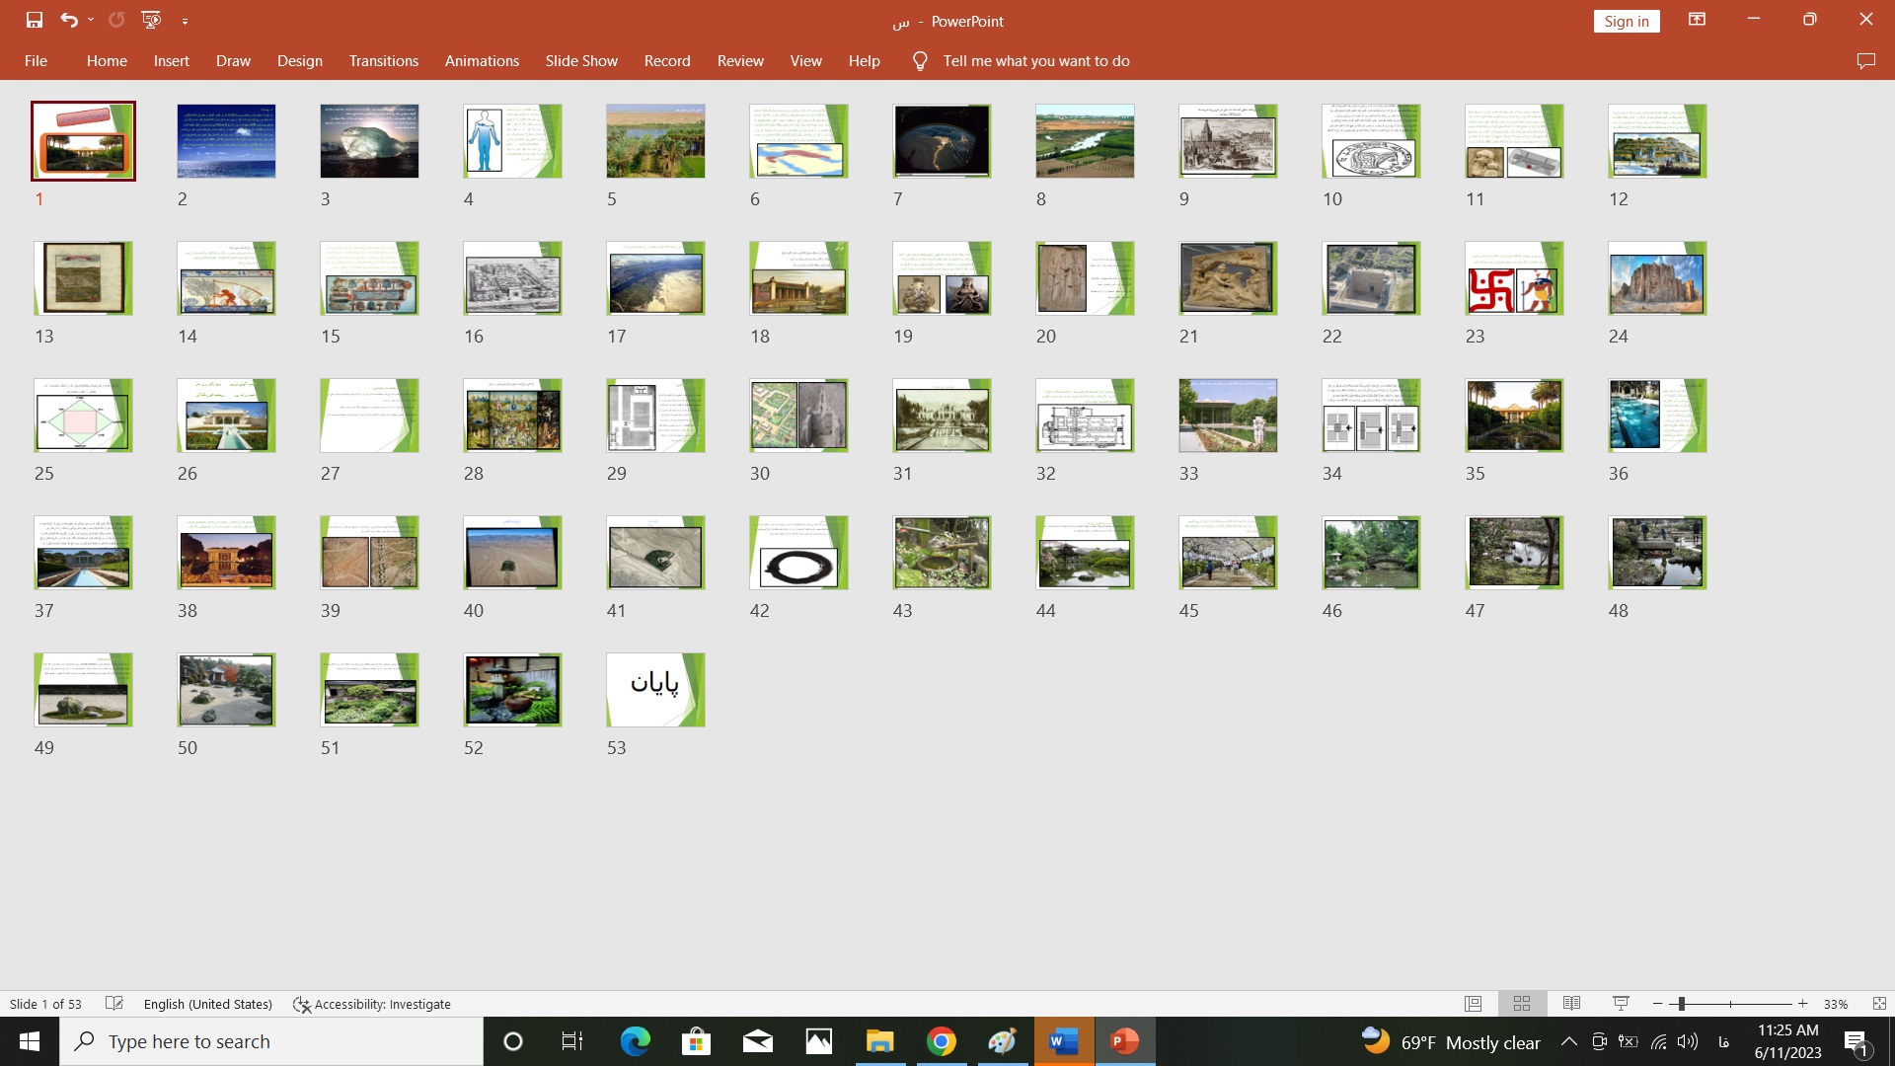Expand the View dropdown menu

[x=807, y=60]
